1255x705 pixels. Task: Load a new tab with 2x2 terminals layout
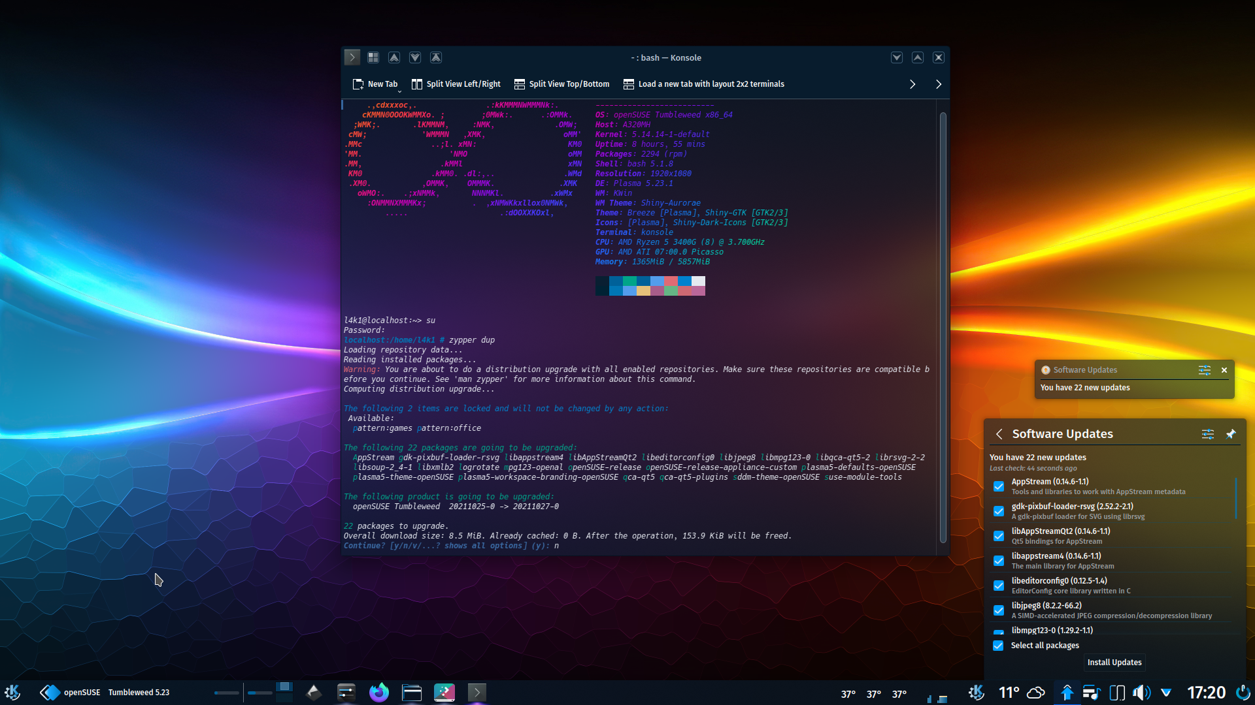point(703,84)
